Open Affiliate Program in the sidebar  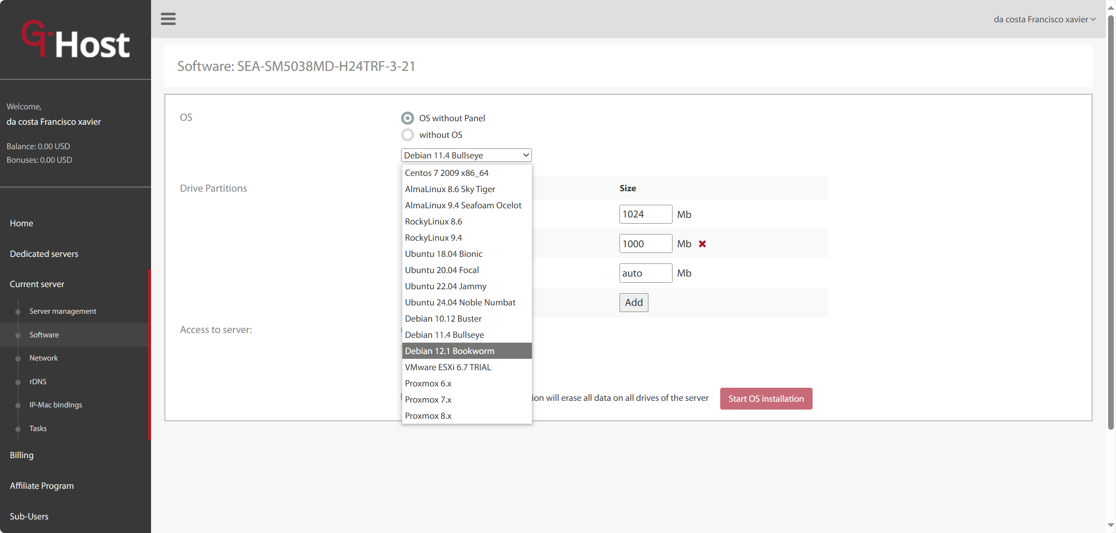(x=42, y=486)
